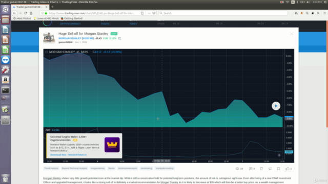Open the Getting Started bookmark
The image size is (328, 184).
(72, 18)
